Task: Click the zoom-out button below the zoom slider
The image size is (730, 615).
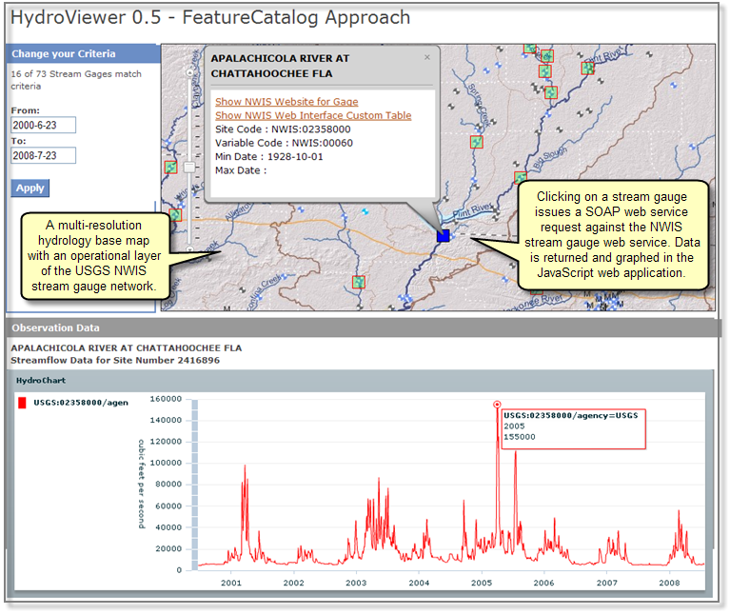Action: pyautogui.click(x=190, y=250)
